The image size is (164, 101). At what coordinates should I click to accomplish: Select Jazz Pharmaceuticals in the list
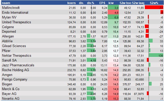[x=18, y=65]
